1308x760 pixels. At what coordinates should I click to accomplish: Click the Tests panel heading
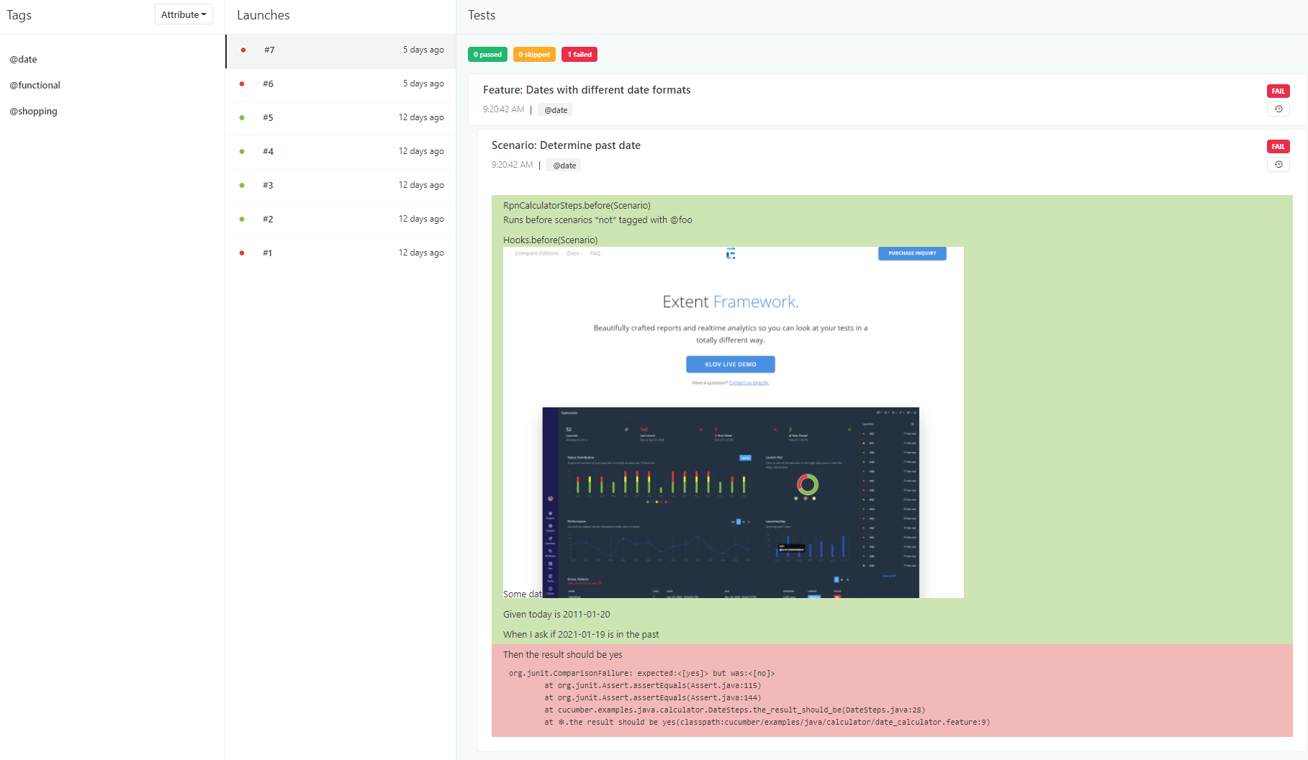tap(482, 15)
